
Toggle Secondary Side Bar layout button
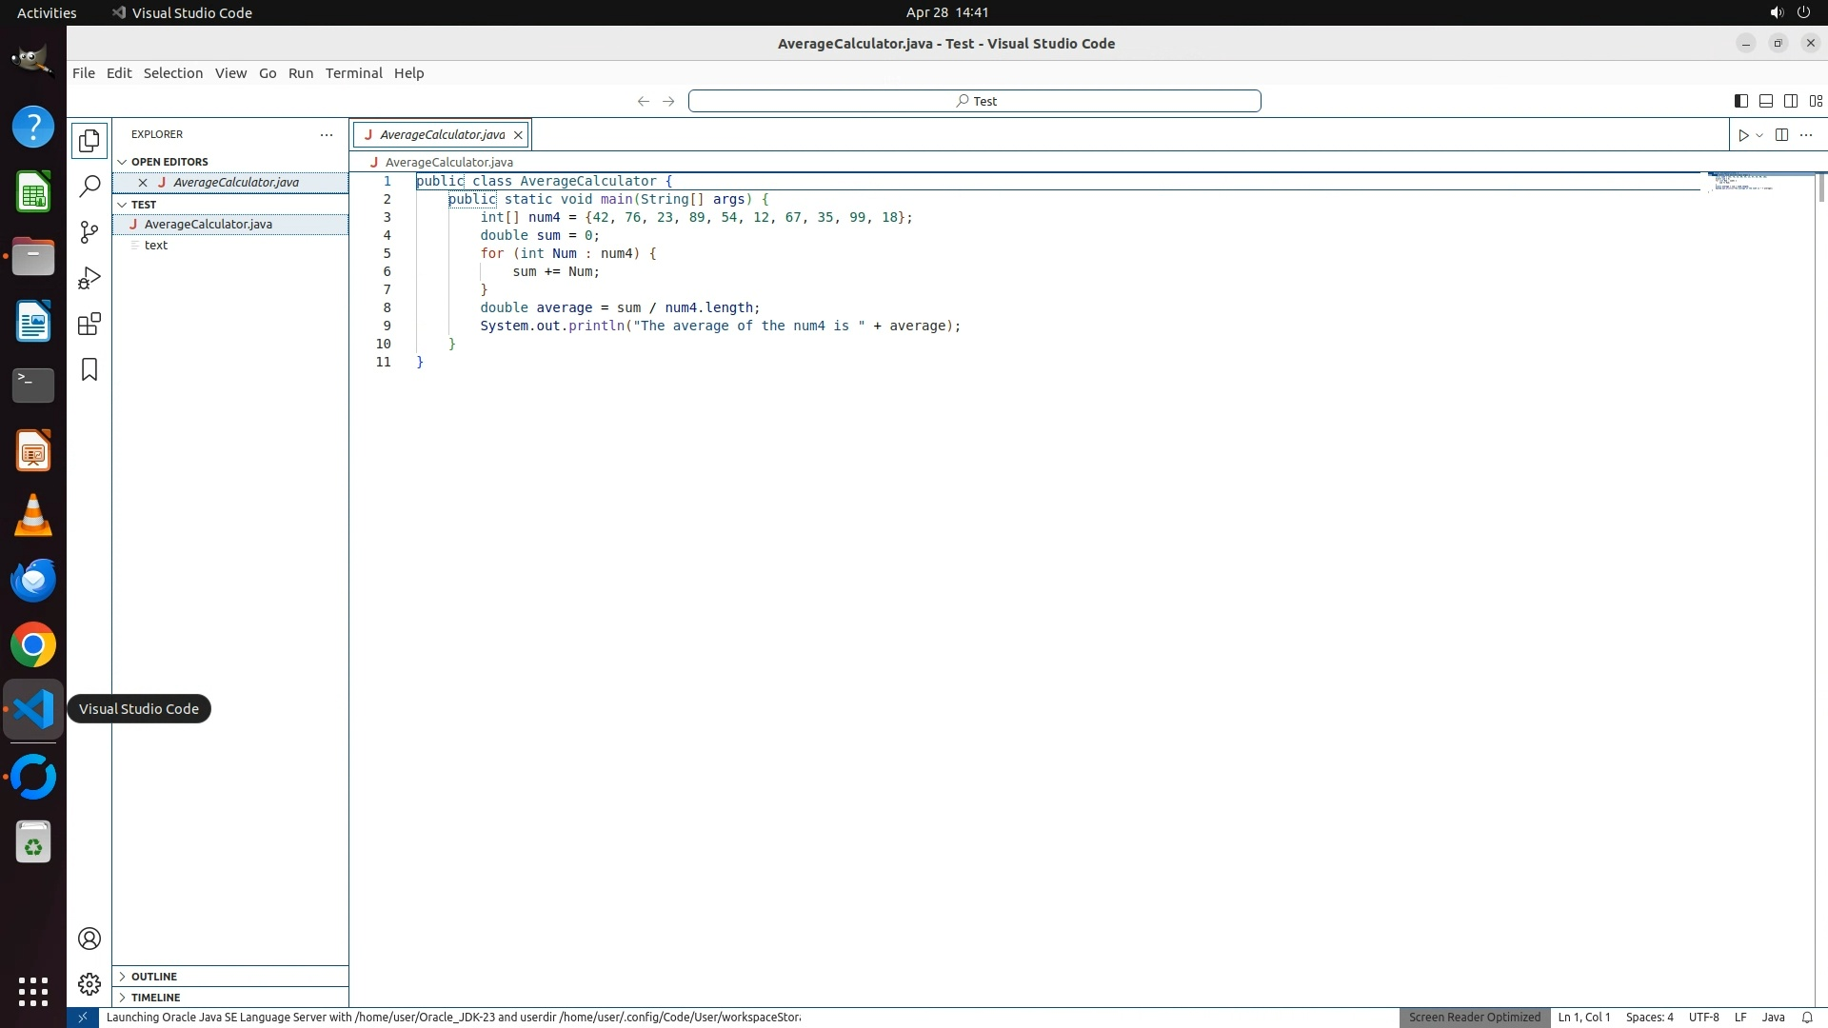(x=1790, y=101)
